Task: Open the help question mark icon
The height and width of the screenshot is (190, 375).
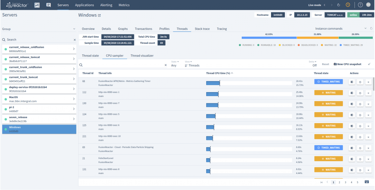Action: [x=360, y=5]
